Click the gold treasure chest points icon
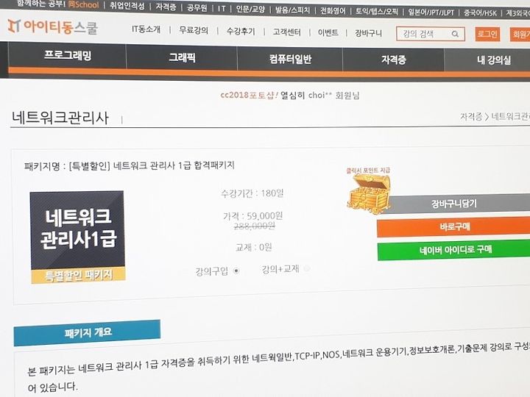The image size is (530, 397). click(x=368, y=194)
